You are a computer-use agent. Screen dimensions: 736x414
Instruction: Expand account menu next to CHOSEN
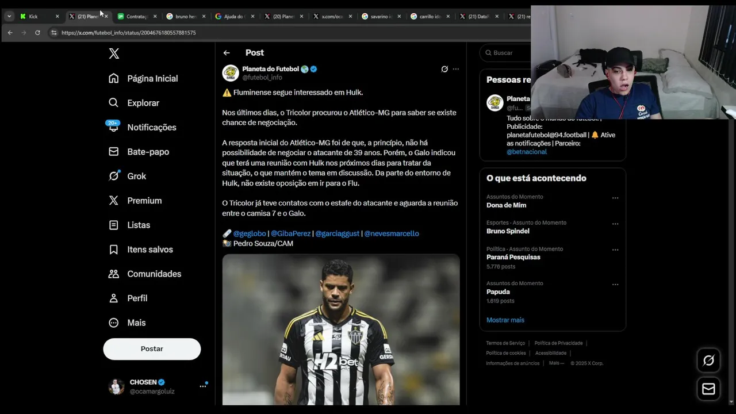(203, 386)
